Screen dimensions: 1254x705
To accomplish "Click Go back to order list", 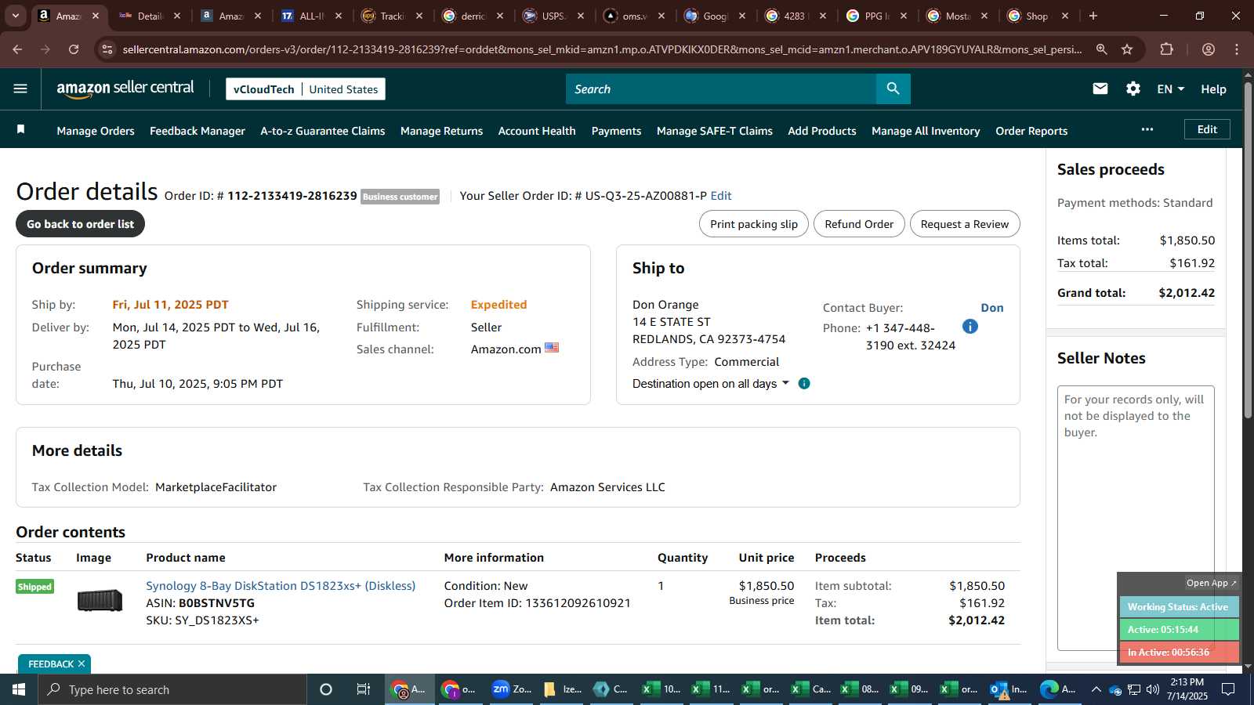I will 80,224.
